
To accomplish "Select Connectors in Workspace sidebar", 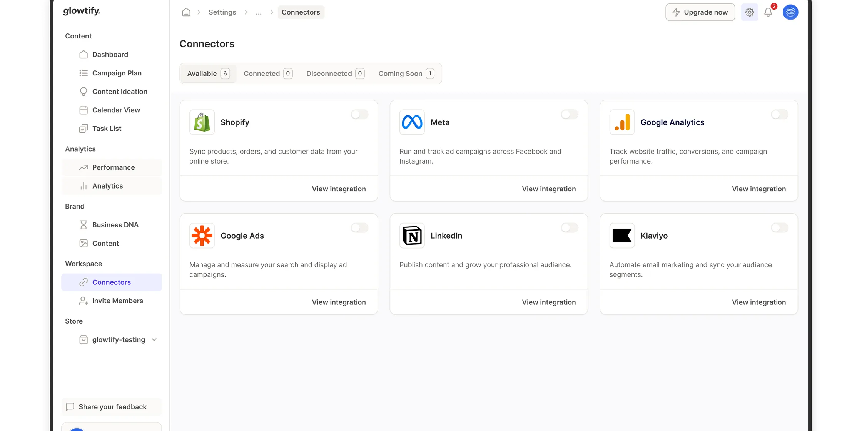I will pyautogui.click(x=112, y=282).
